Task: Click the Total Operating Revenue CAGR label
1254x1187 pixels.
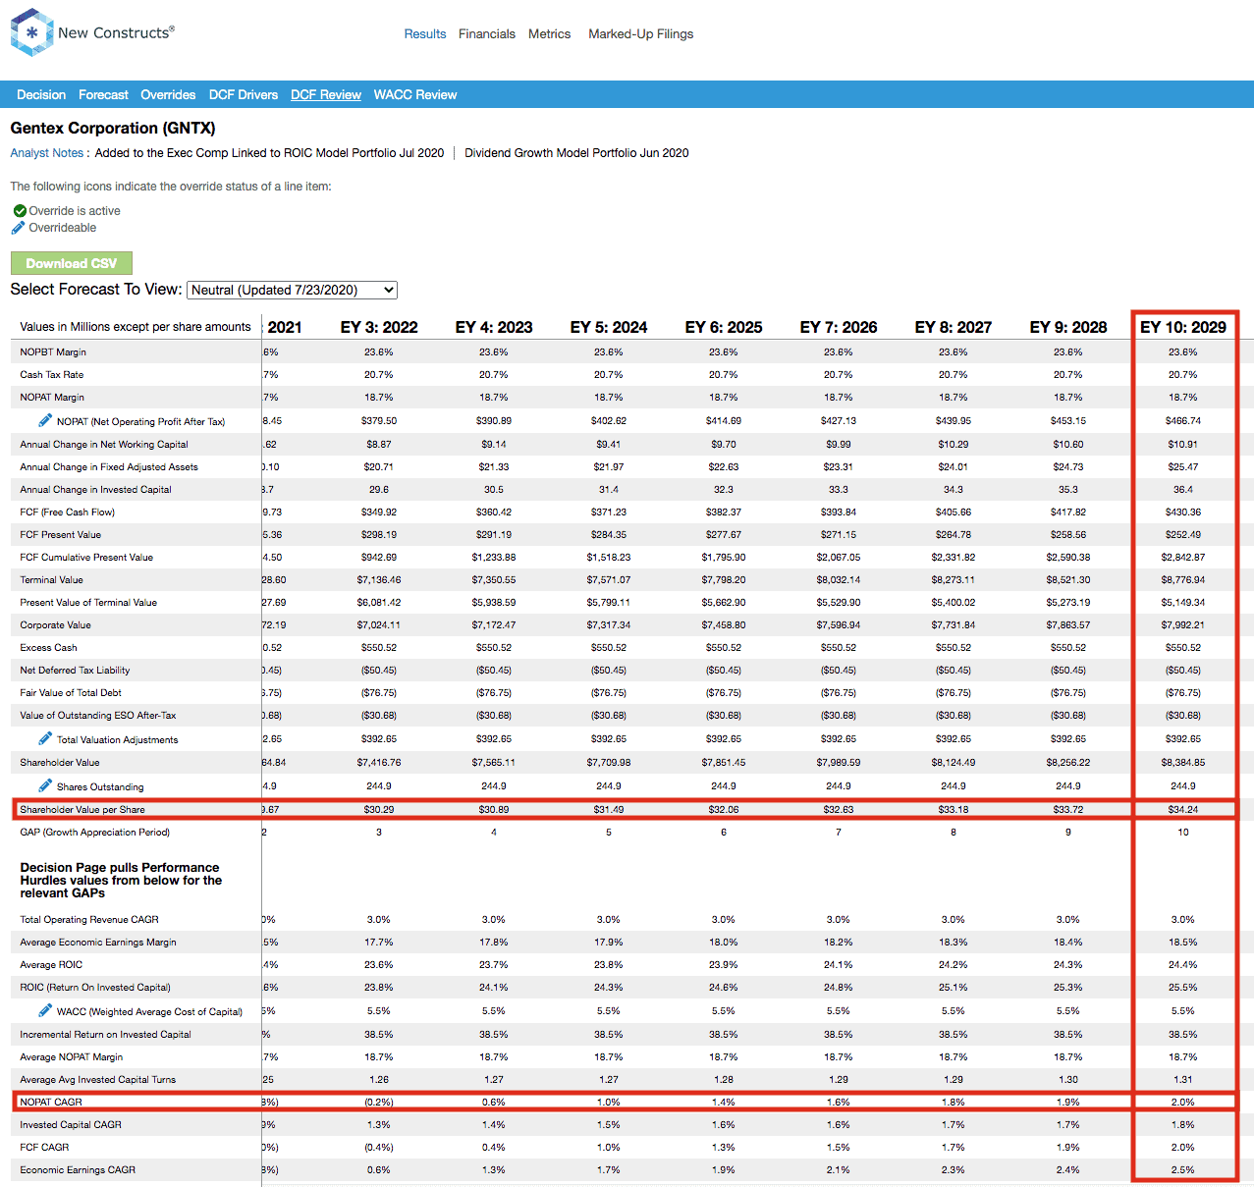Action: (x=89, y=919)
